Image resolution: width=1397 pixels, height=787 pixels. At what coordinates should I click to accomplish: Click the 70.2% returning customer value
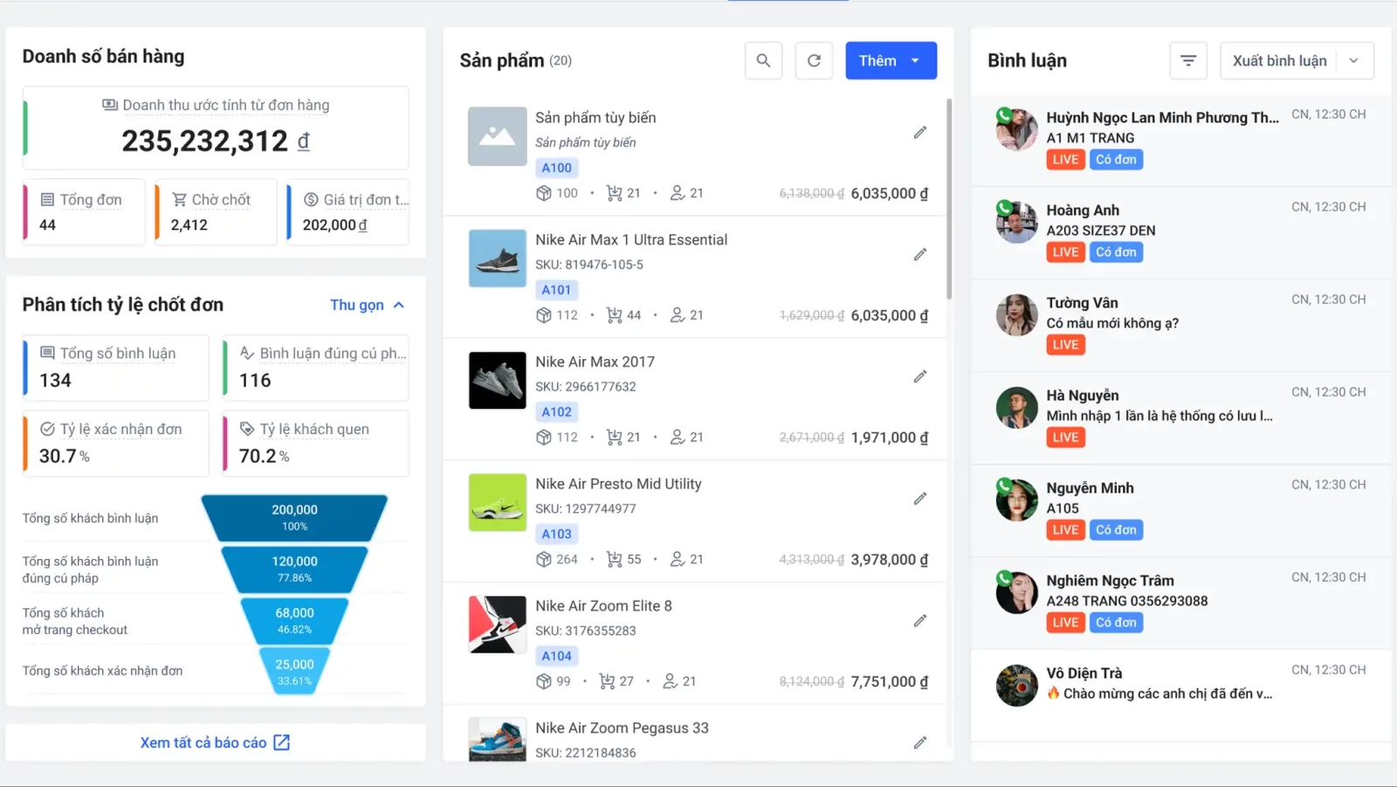click(265, 456)
